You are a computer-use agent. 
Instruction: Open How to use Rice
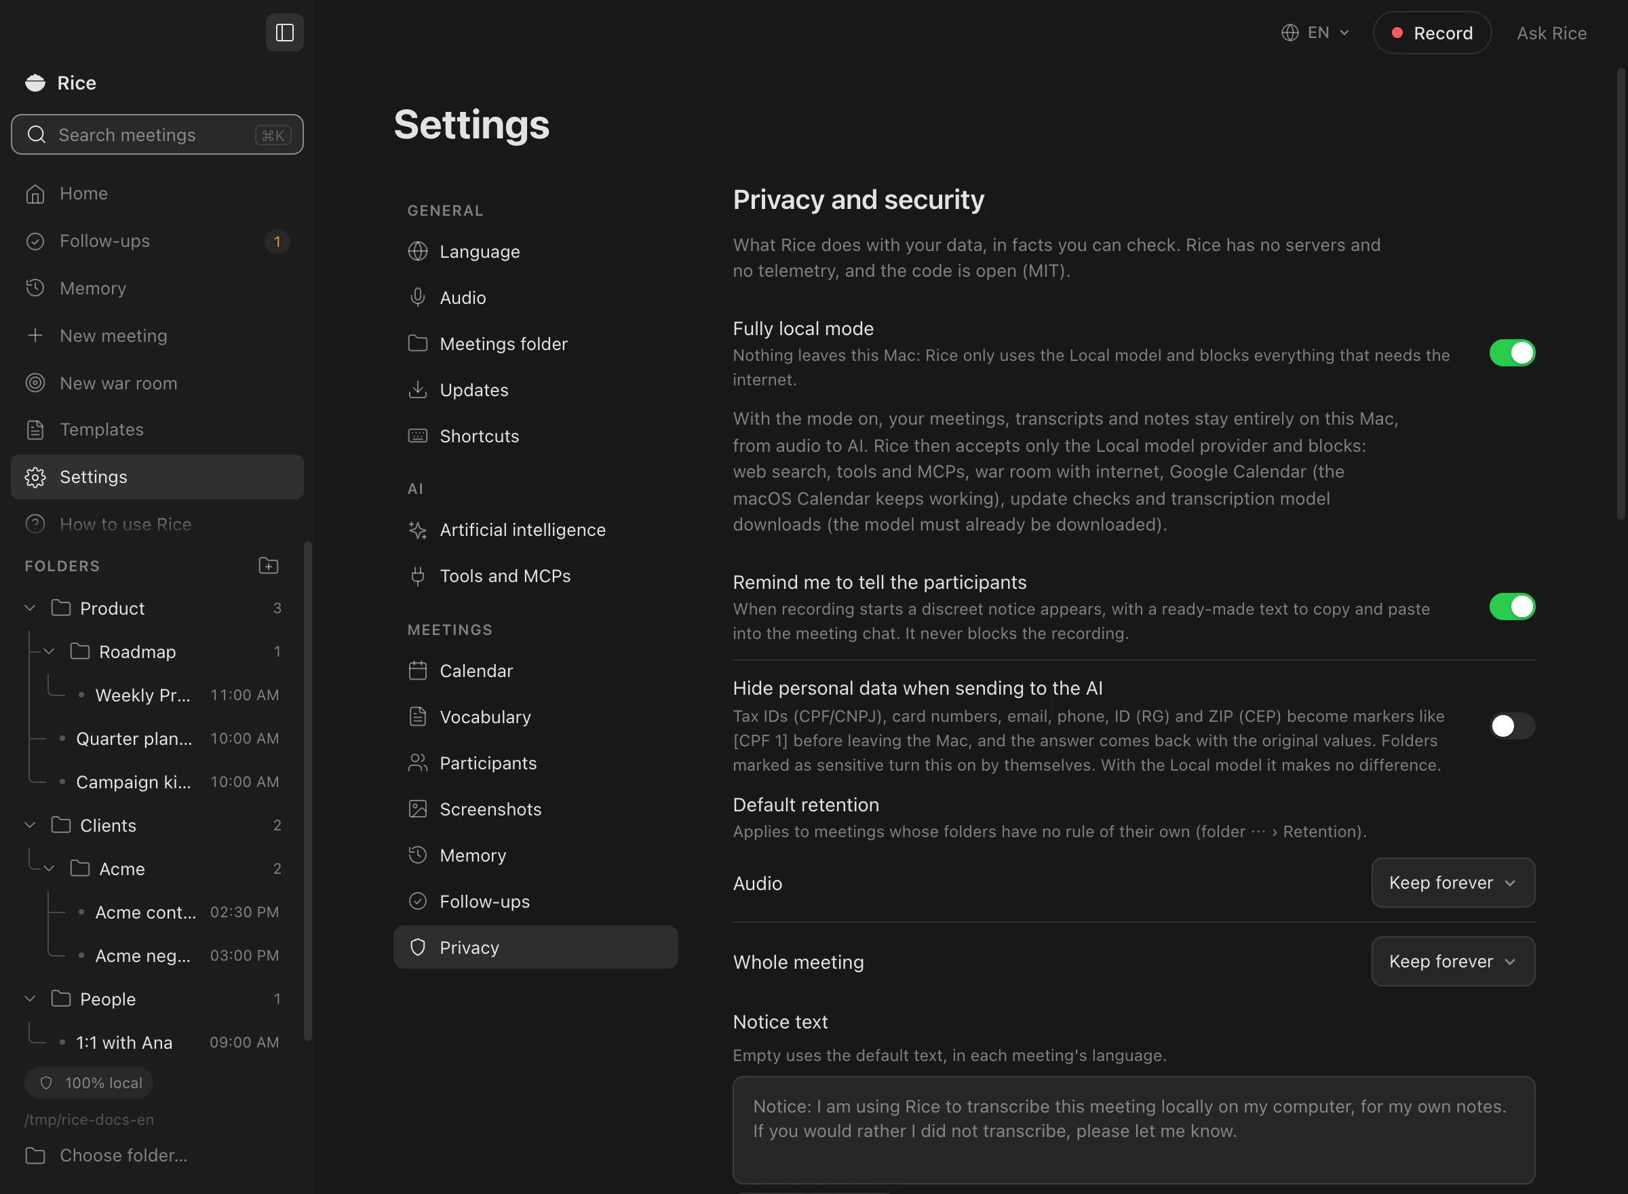[x=157, y=524]
